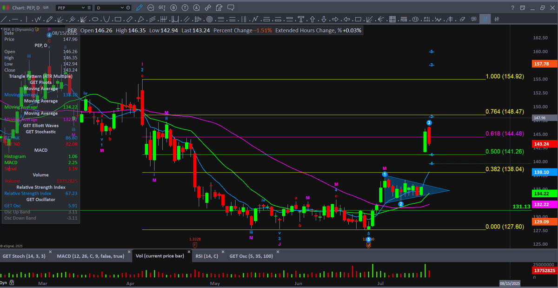The width and height of the screenshot is (558, 288).
Task: Select the grid table drawing tool
Action: [x=393, y=19]
